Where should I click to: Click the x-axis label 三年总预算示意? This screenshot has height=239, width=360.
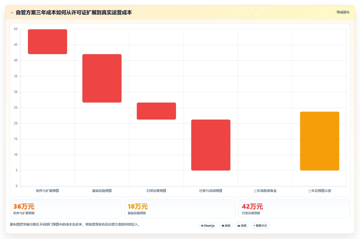pyautogui.click(x=320, y=191)
